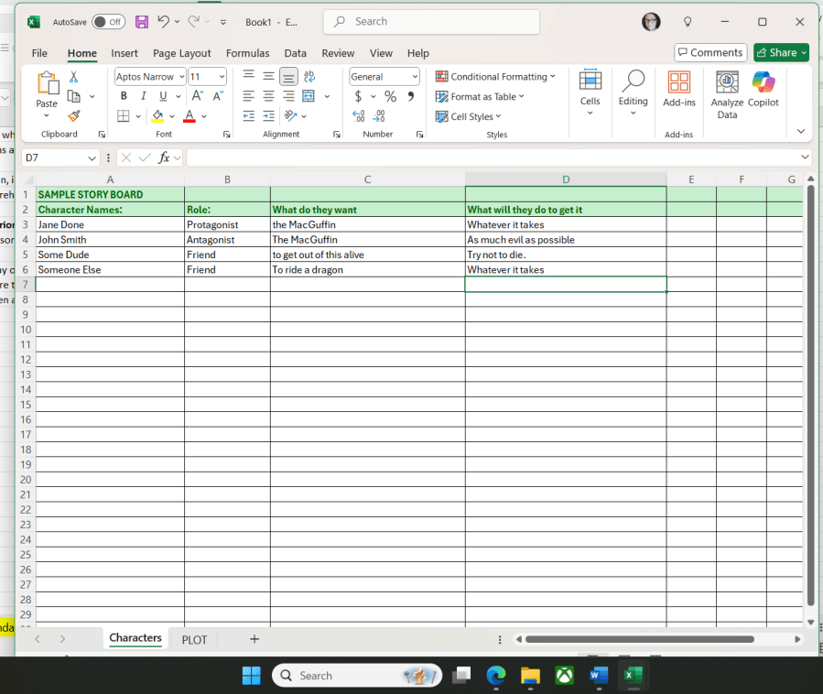Apply the yellow fill color swatch
Image resolution: width=823 pixels, height=694 pixels.
(x=158, y=116)
